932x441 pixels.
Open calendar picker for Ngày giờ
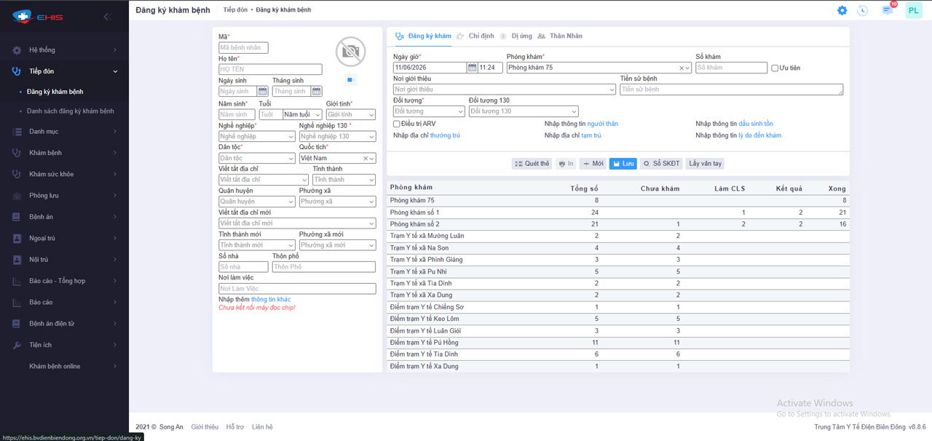(472, 68)
